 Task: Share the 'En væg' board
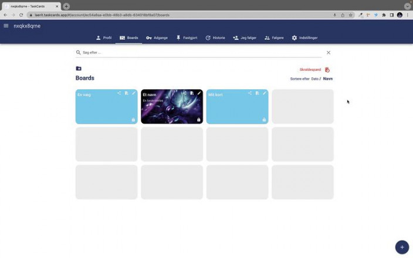click(x=119, y=93)
